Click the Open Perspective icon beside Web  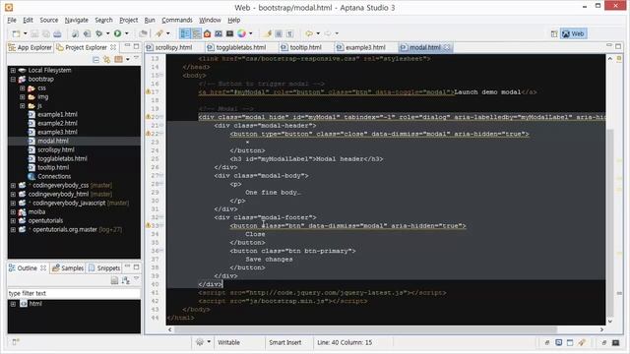(x=554, y=34)
